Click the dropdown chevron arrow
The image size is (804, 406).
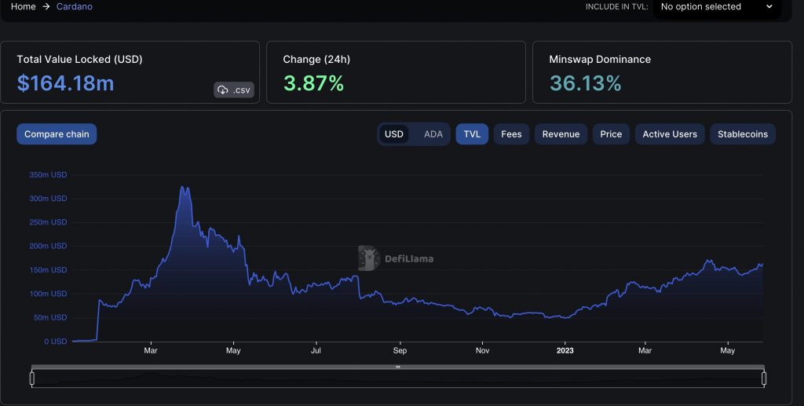pyautogui.click(x=769, y=6)
